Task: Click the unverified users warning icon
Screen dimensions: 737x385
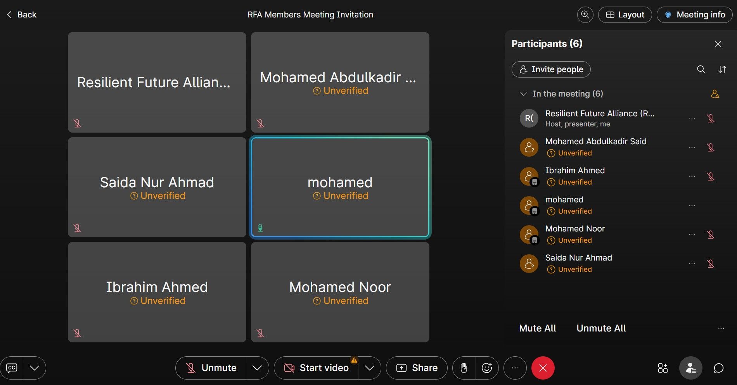Action: click(715, 94)
